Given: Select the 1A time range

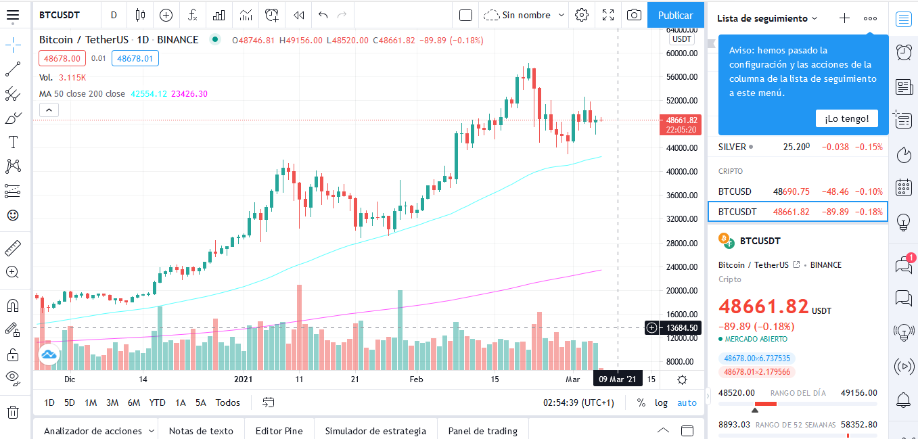Looking at the screenshot, I should point(181,402).
